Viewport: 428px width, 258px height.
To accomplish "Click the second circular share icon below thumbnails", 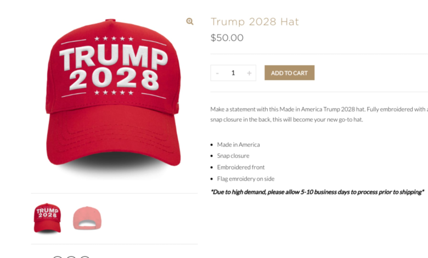I will point(71,257).
